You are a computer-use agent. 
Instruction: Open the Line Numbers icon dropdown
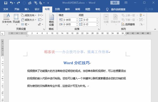[x=41, y=20]
